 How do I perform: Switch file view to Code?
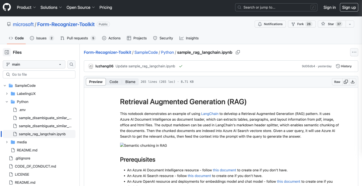[x=114, y=82]
